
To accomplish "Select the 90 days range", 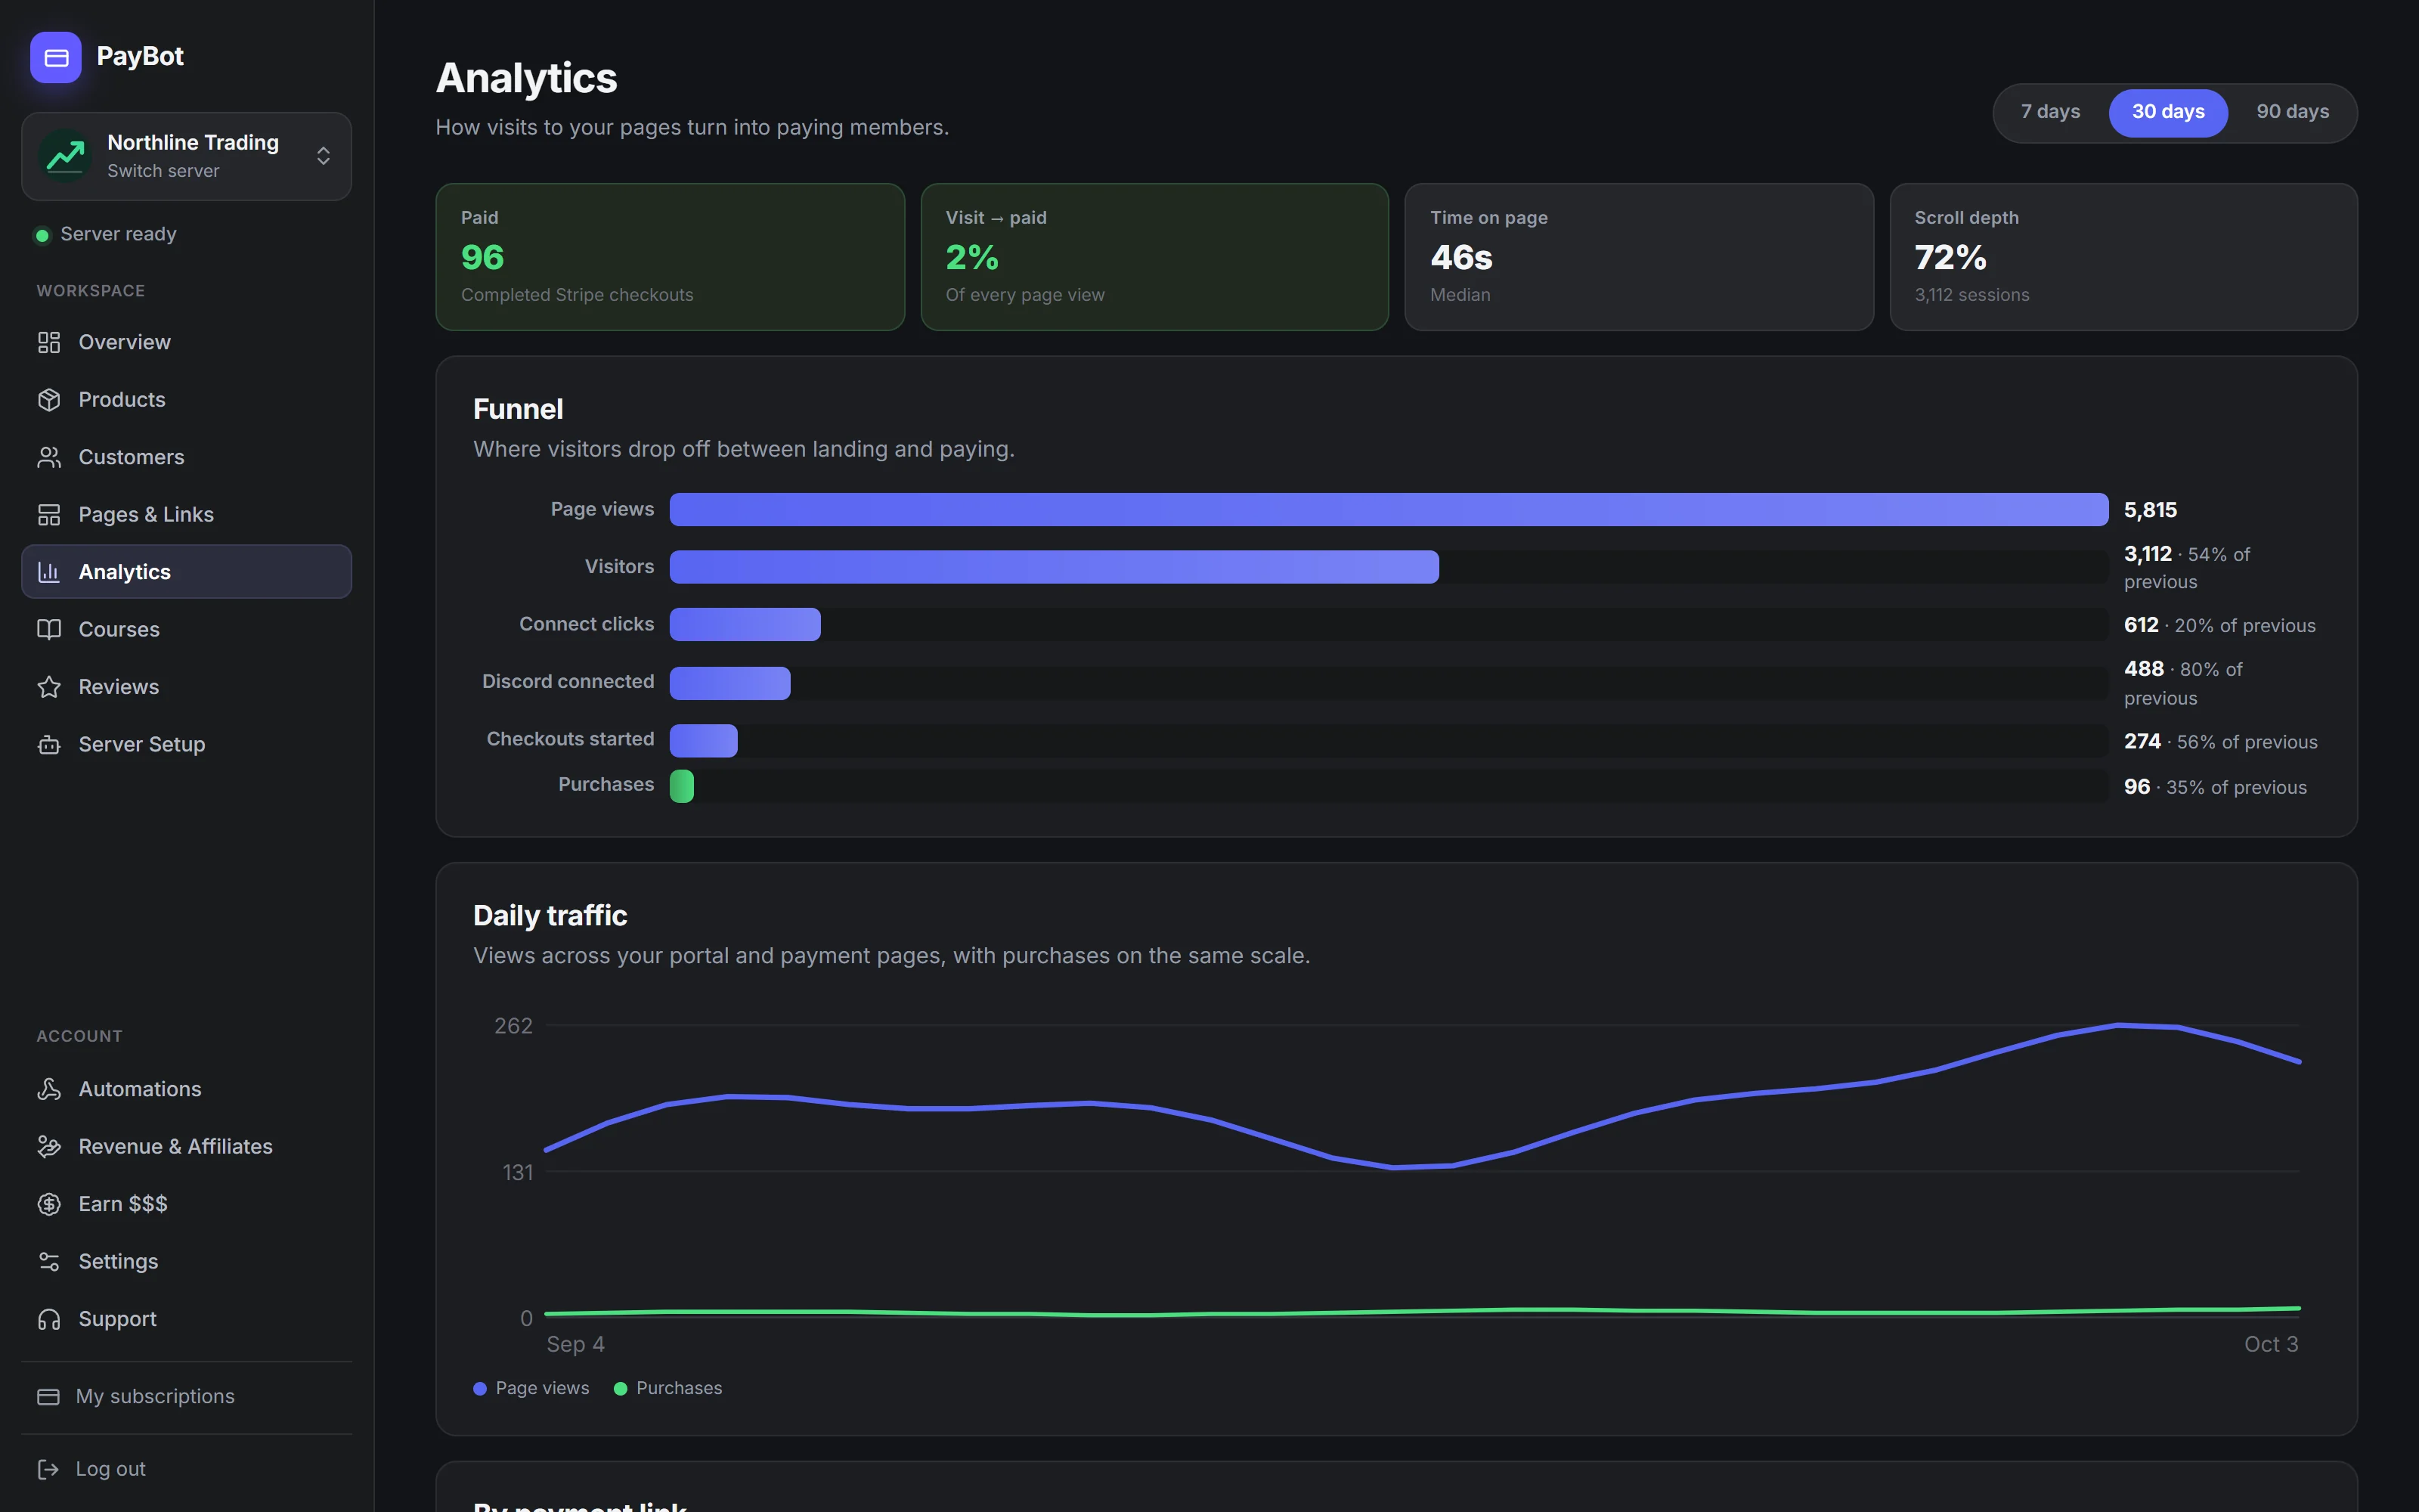I will coord(2292,112).
